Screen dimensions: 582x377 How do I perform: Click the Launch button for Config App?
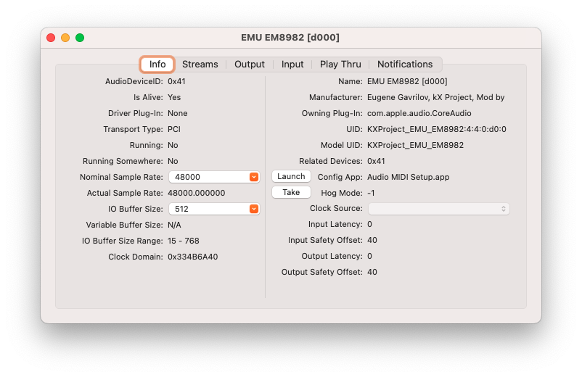pyautogui.click(x=291, y=176)
